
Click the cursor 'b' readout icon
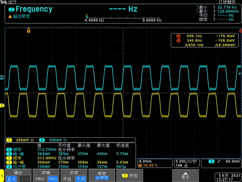click(x=178, y=40)
